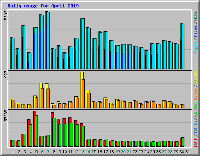Click the 'kB In' legend label

[196, 127]
